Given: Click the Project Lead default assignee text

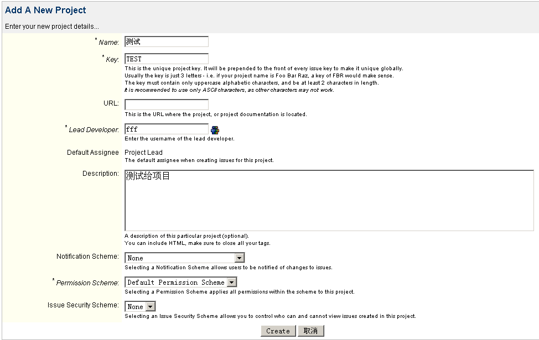Looking at the screenshot, I should [143, 153].
